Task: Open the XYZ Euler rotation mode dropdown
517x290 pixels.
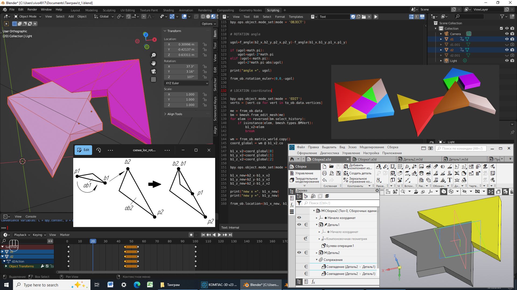Action: coord(186,83)
